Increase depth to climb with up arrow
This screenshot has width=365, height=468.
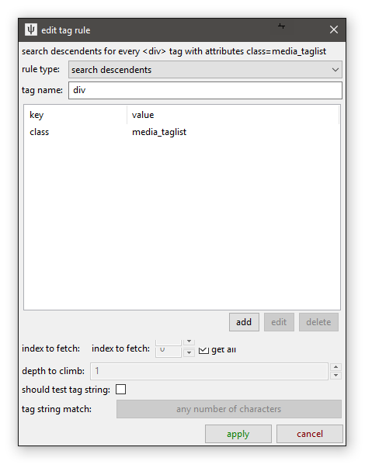click(335, 367)
